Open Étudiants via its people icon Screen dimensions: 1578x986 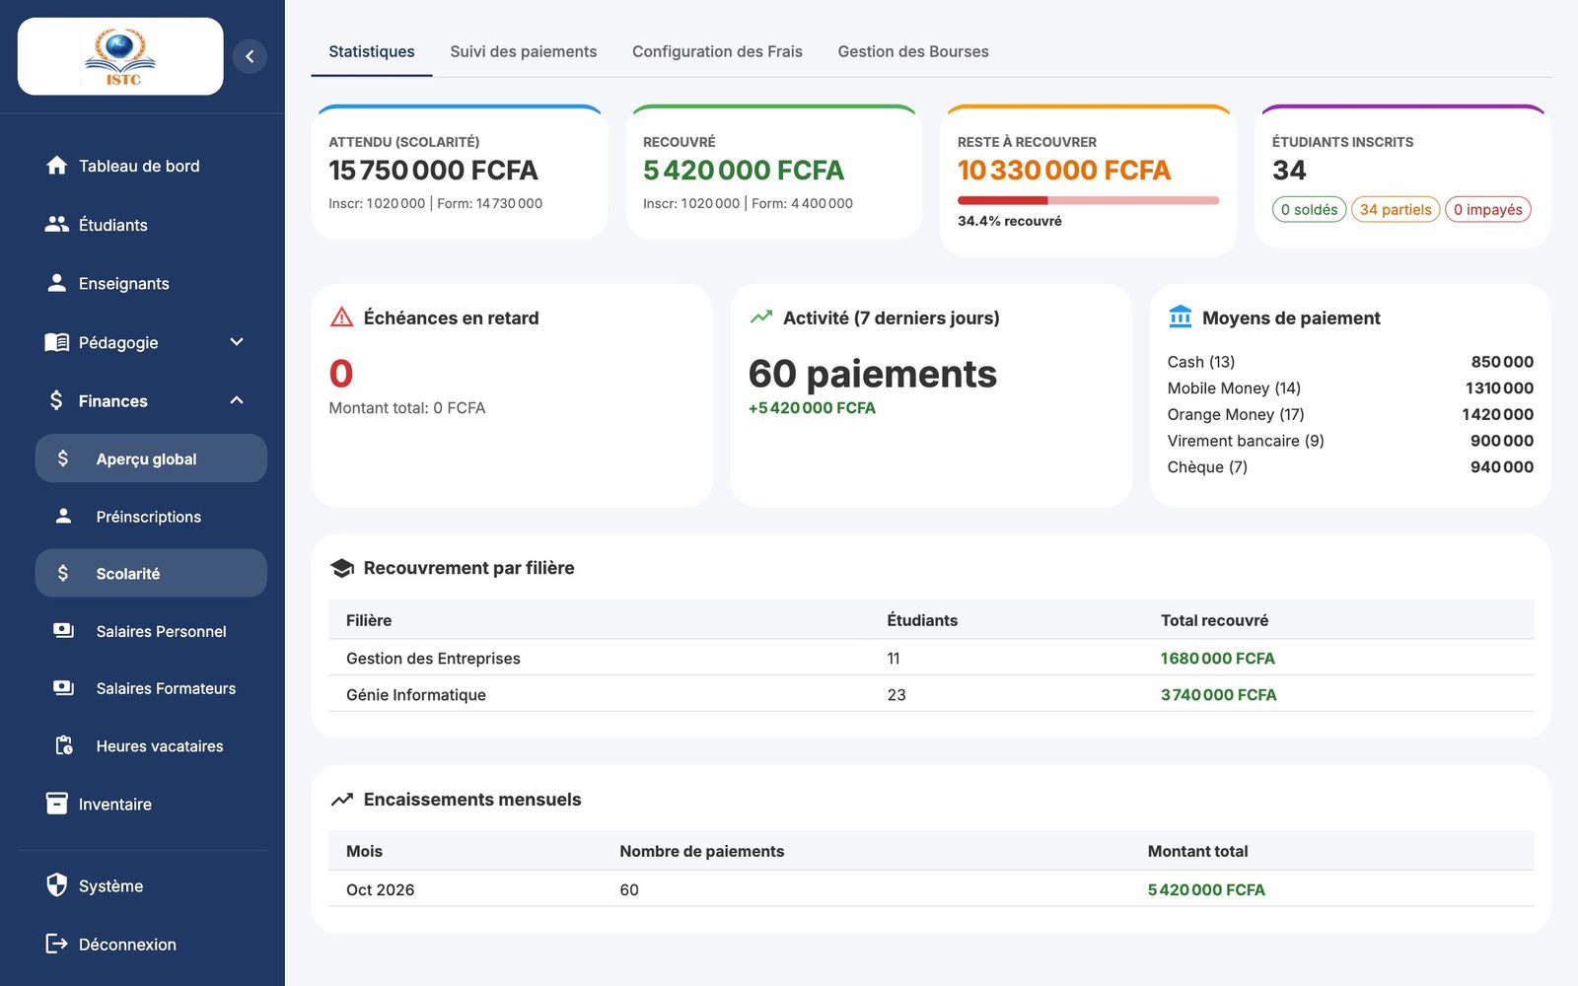tap(57, 225)
